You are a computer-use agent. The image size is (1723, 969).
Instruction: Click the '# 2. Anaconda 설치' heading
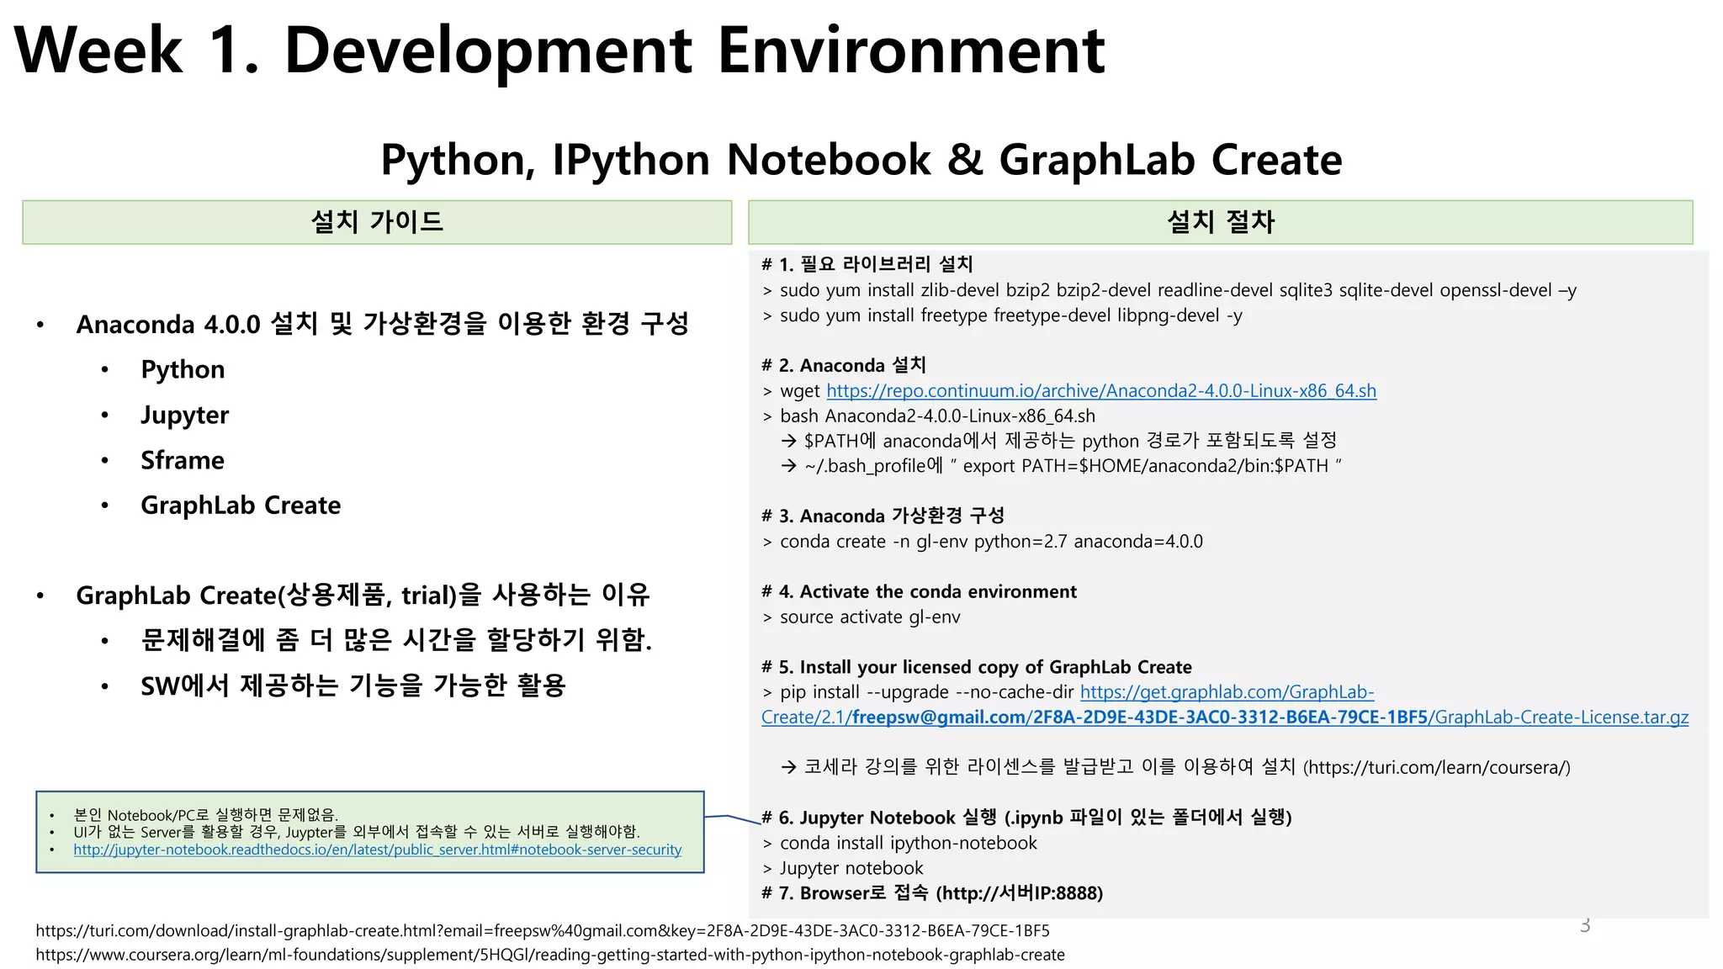[843, 366]
